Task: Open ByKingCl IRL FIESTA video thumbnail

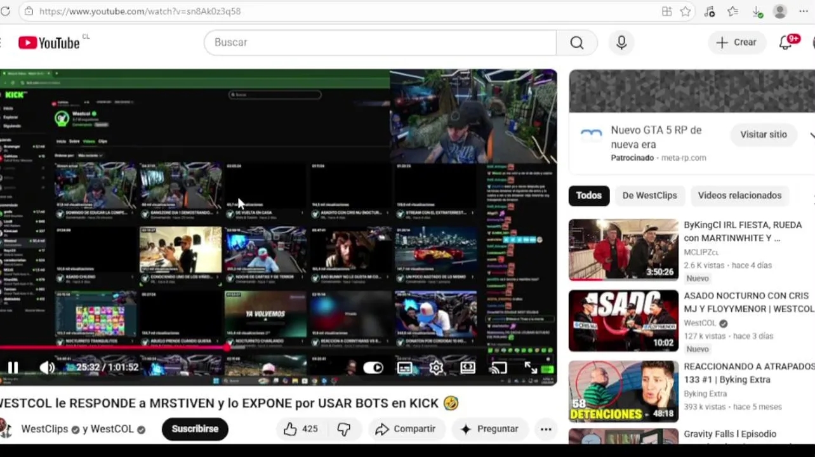Action: (x=623, y=249)
